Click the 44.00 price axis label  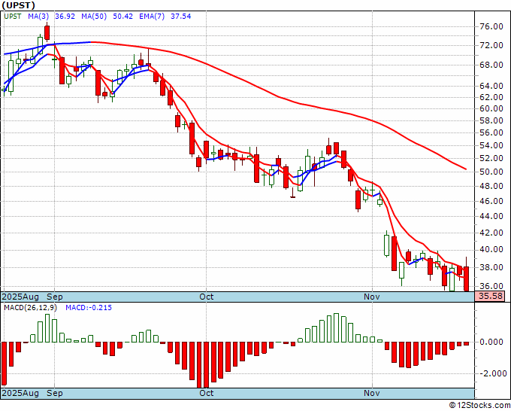pyautogui.click(x=491, y=217)
